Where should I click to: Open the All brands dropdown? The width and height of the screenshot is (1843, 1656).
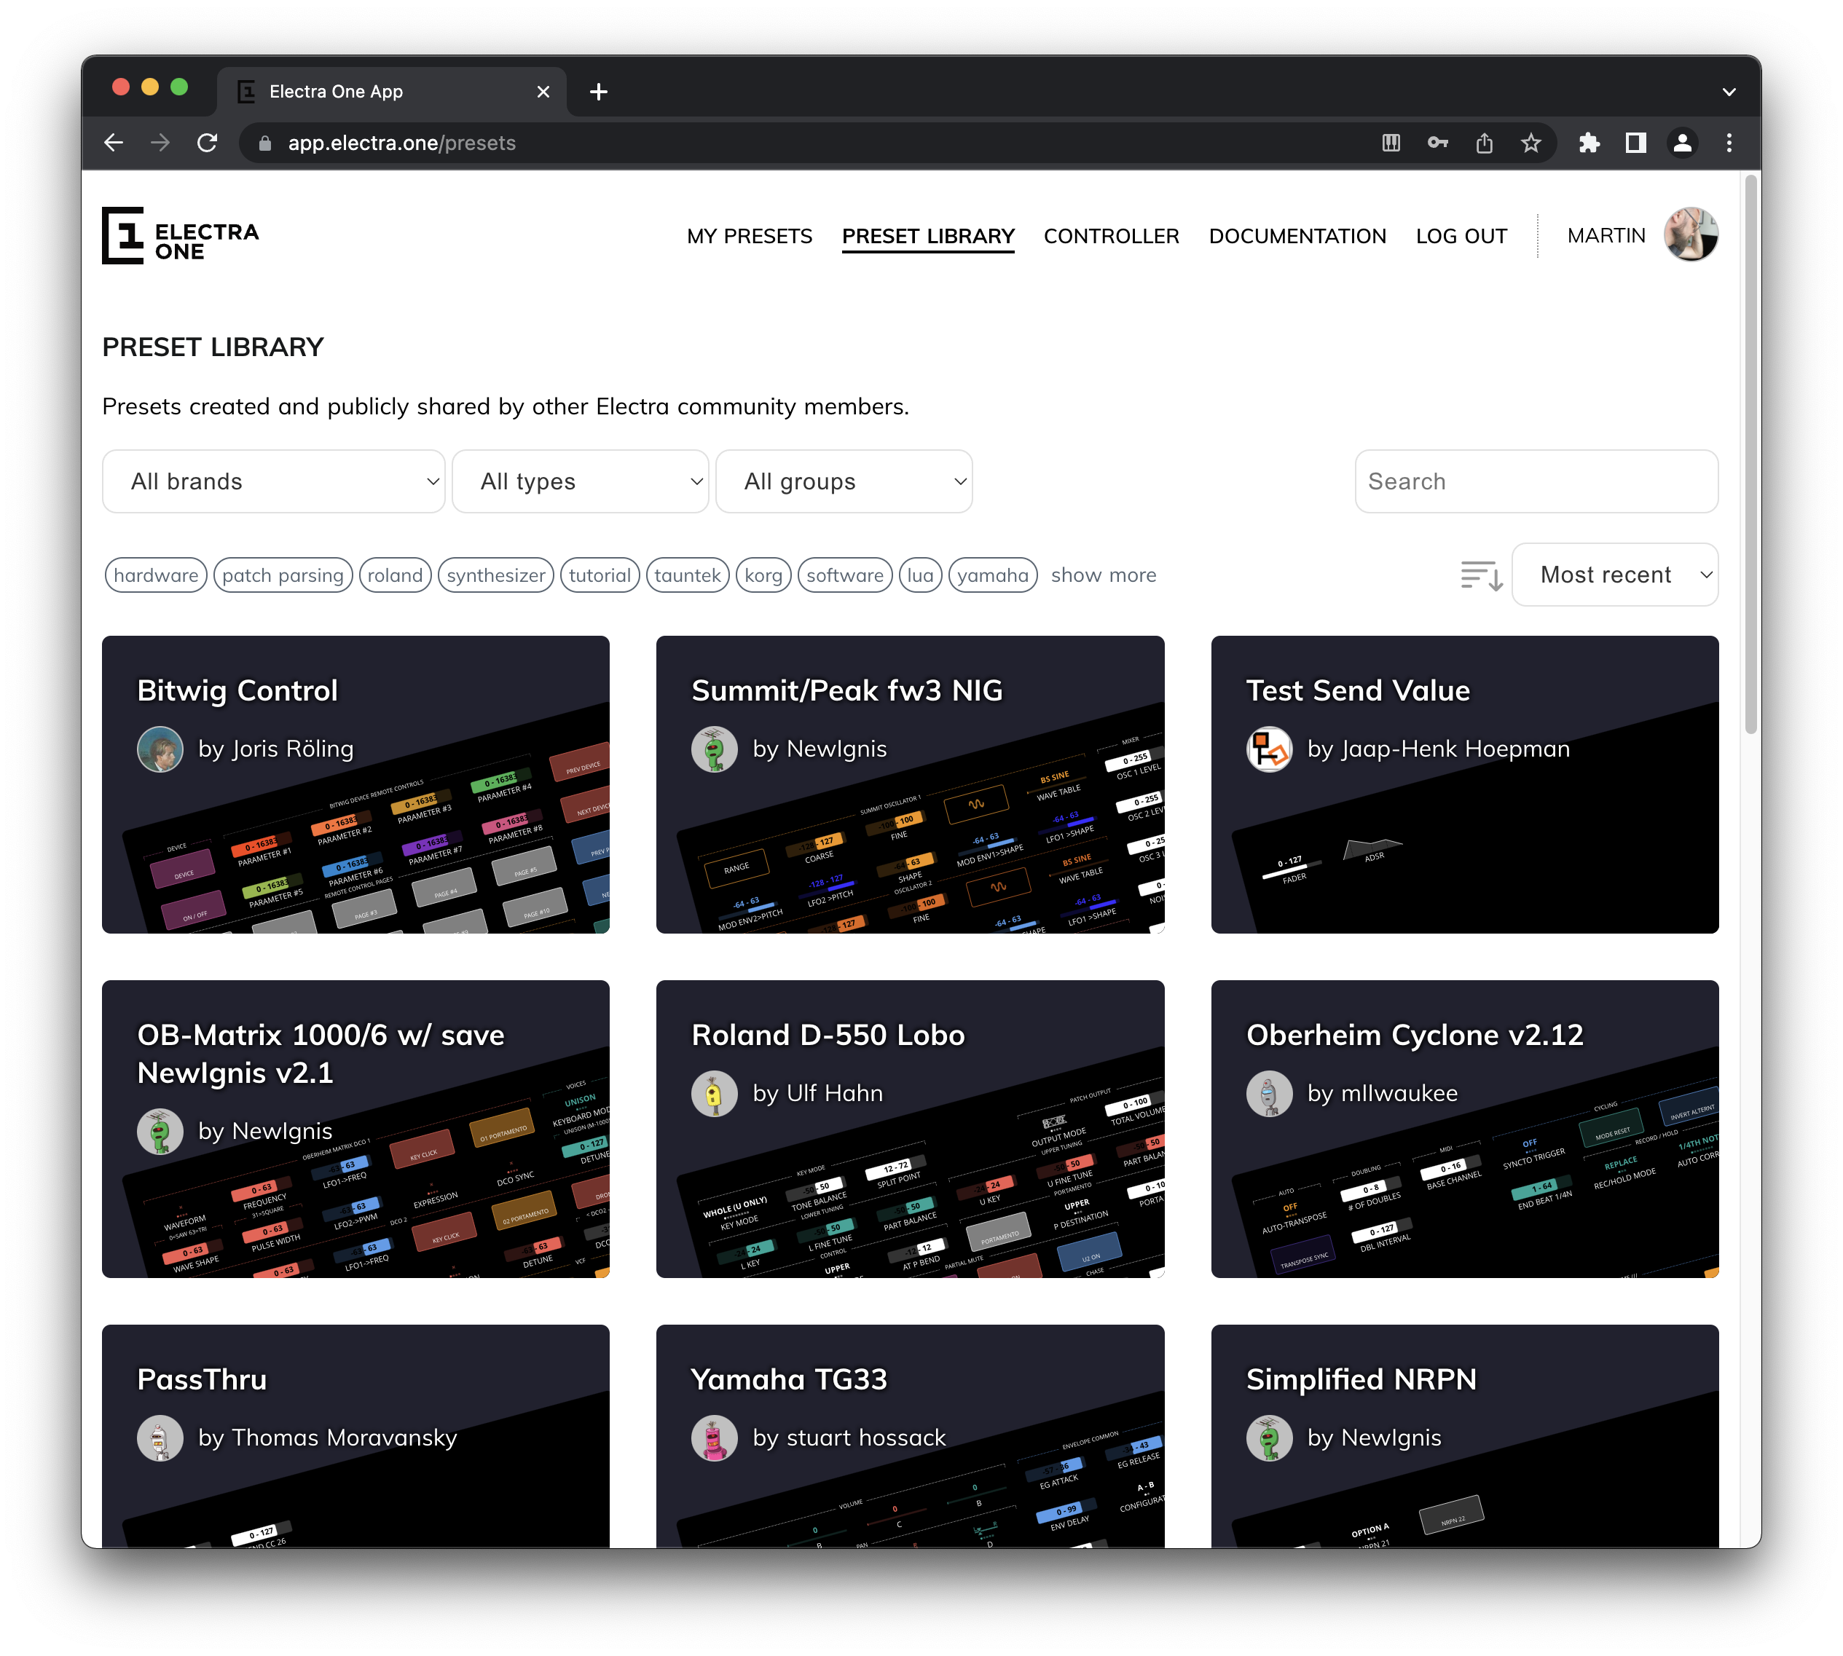[x=272, y=481]
